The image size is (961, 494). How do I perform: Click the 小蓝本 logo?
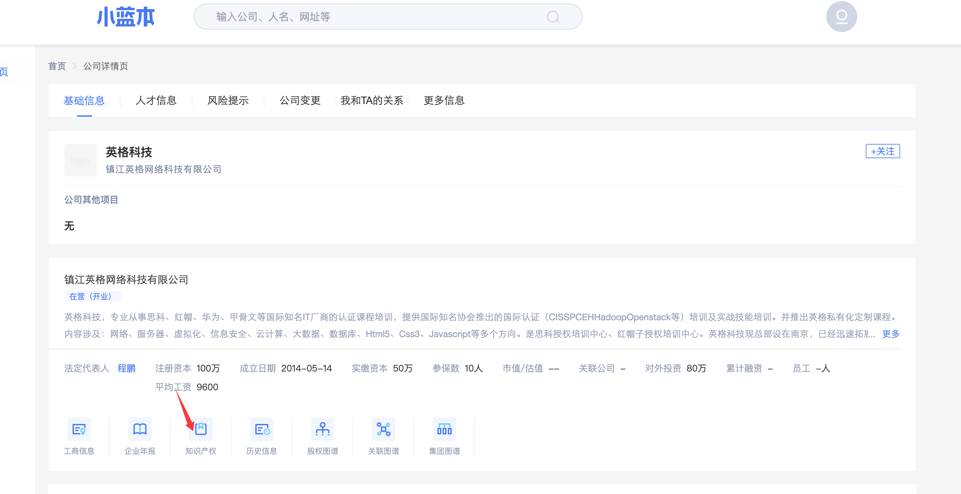(x=126, y=17)
